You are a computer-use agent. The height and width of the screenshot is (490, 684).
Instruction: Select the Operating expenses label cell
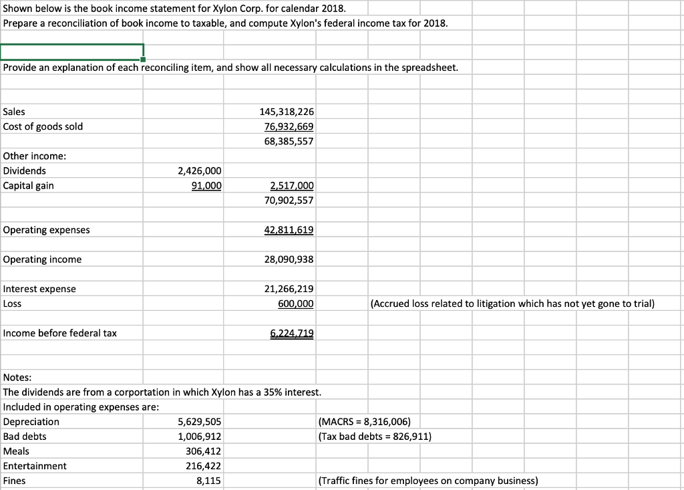click(47, 229)
